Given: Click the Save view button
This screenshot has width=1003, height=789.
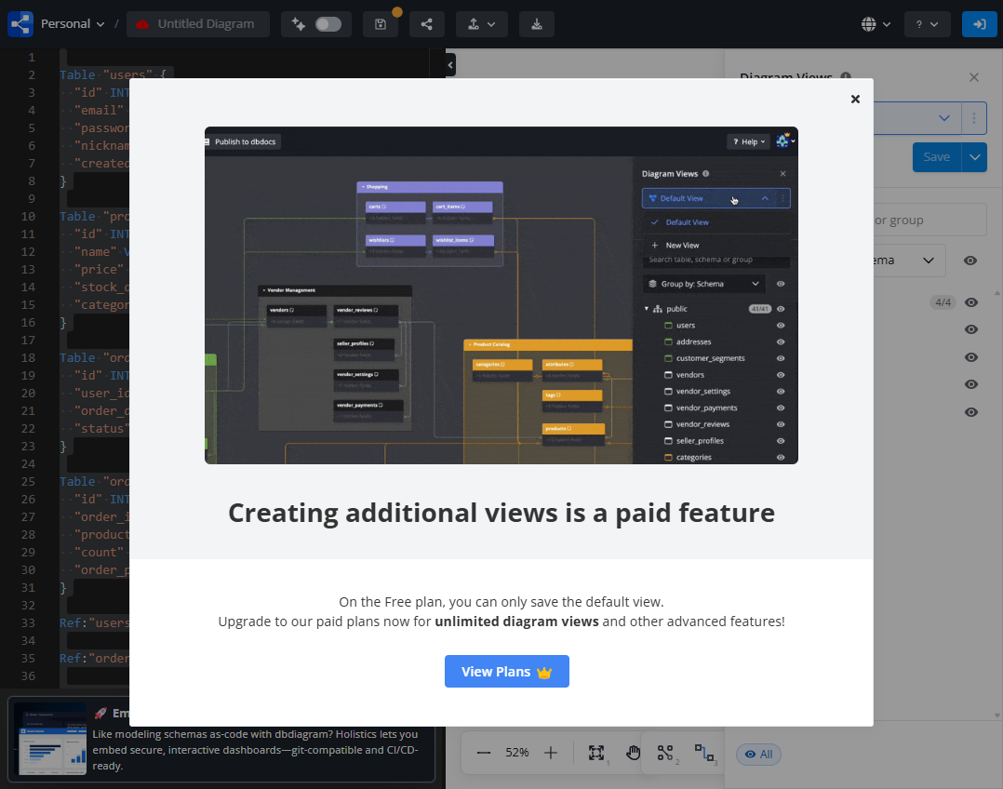Looking at the screenshot, I should 936,156.
